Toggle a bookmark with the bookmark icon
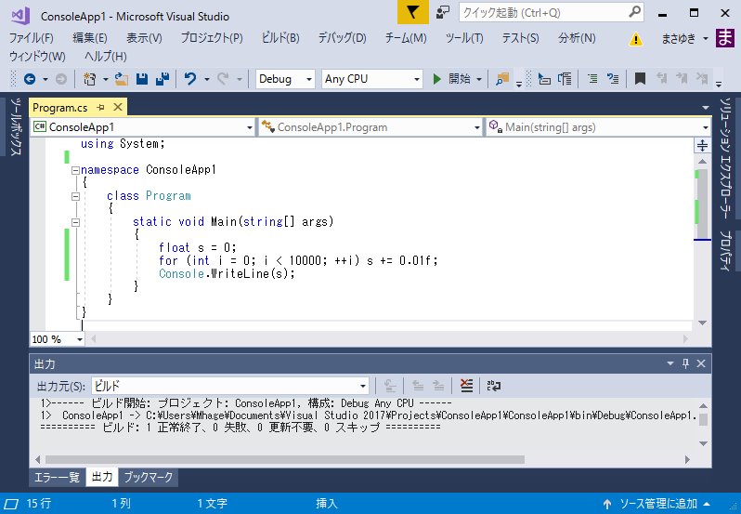 click(640, 79)
